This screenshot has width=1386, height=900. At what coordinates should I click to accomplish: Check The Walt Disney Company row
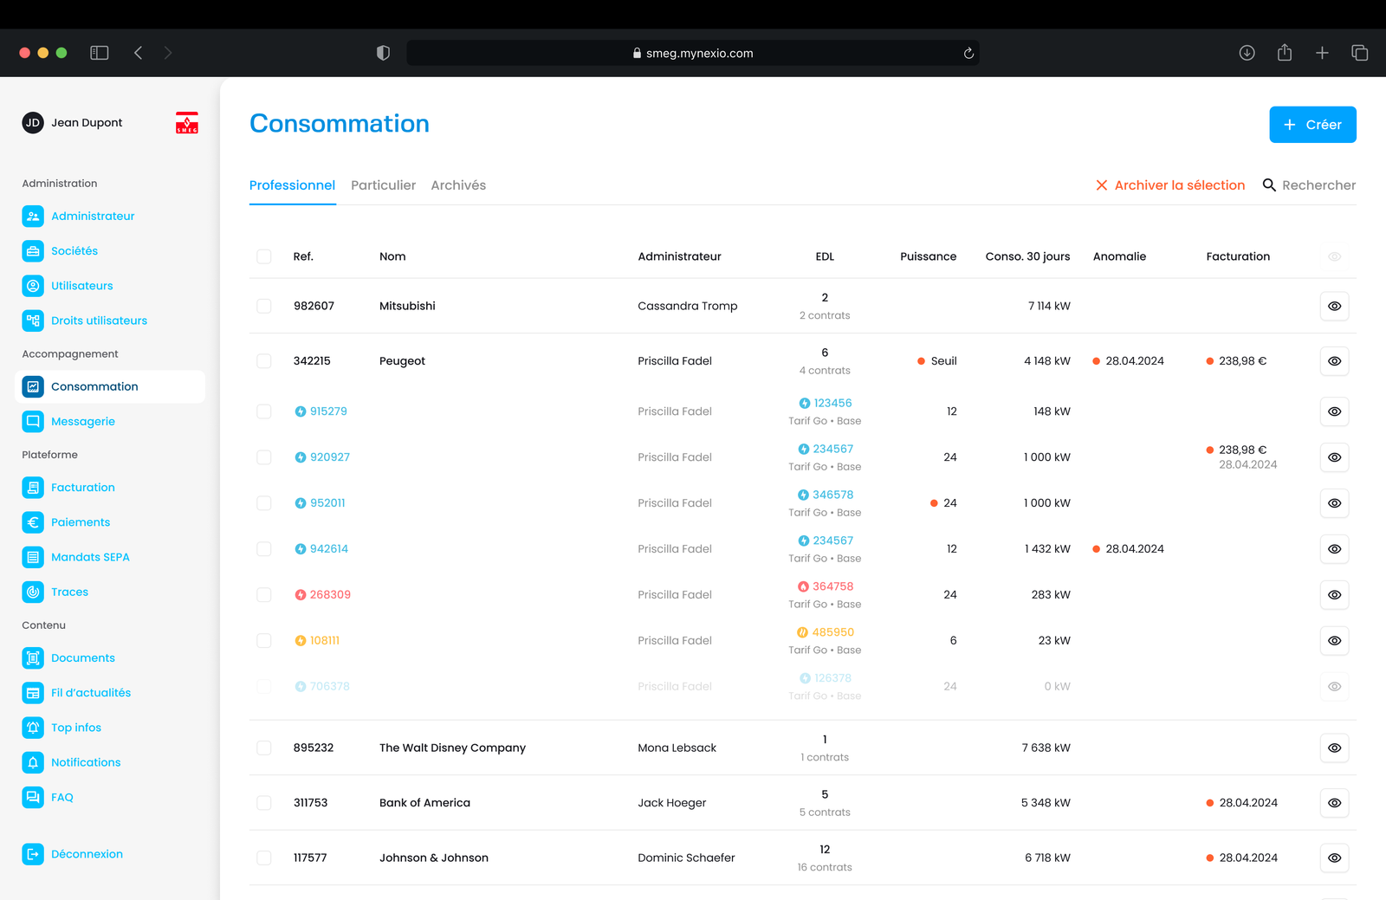point(264,748)
